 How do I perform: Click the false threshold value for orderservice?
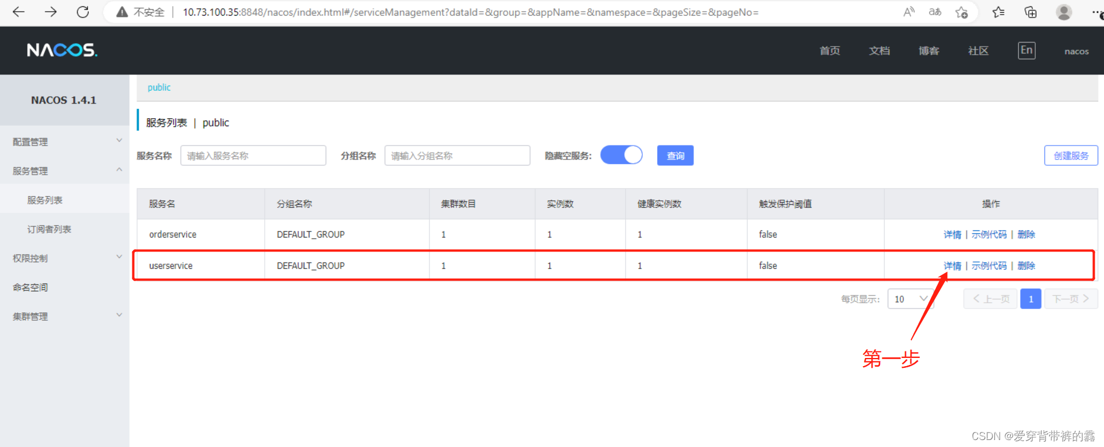[x=768, y=234]
